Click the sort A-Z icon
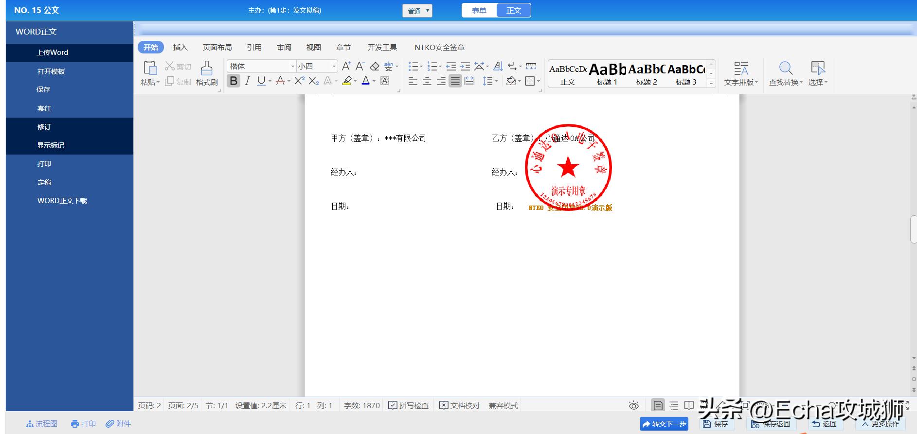 498,66
